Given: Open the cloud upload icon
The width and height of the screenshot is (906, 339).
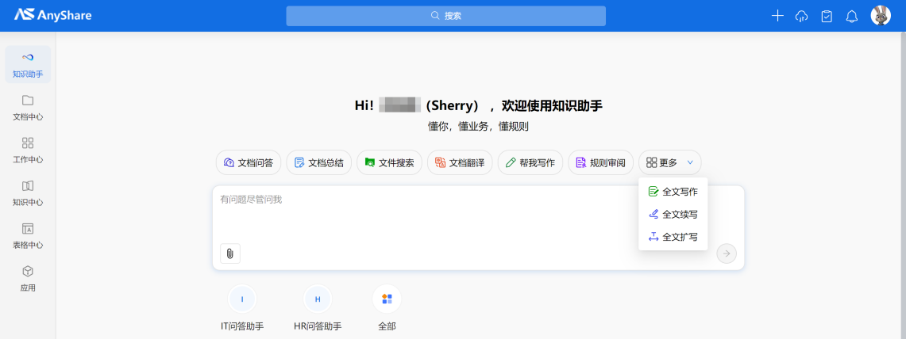Looking at the screenshot, I should [801, 16].
